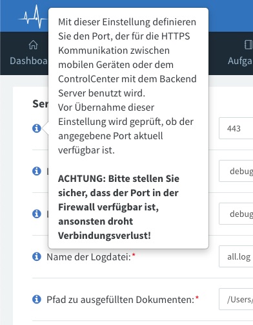253x325 pixels.
Task: Open the Aufgaben menu item
Action: [240, 53]
